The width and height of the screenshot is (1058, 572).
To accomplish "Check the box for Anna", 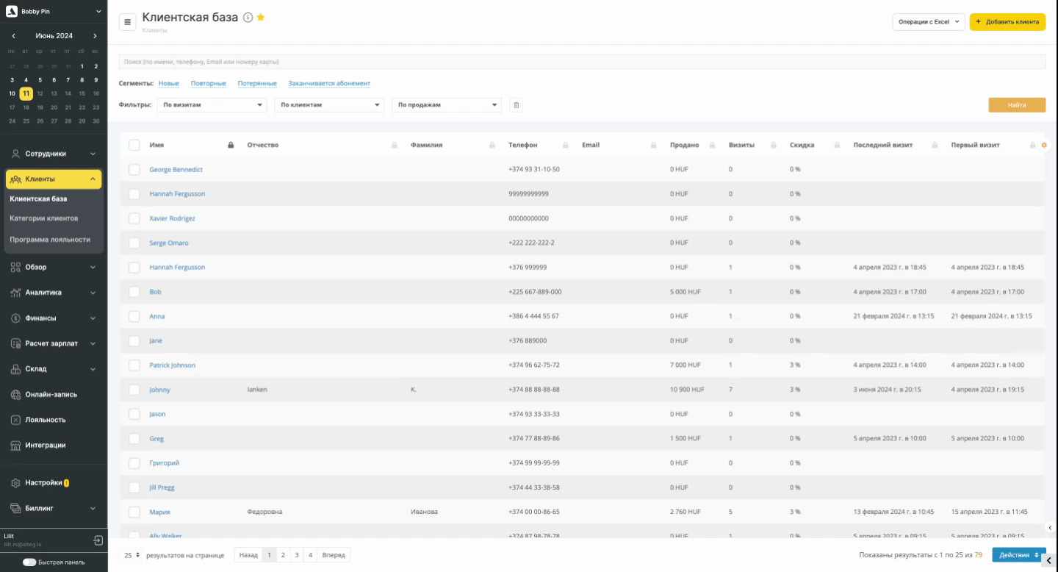I will 134,316.
